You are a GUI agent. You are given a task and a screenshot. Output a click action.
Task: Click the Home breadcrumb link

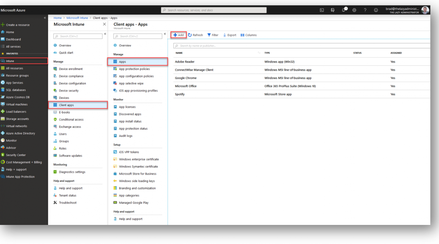(x=58, y=18)
